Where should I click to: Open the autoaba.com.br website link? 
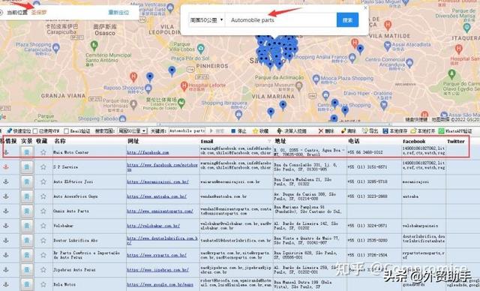(157, 196)
